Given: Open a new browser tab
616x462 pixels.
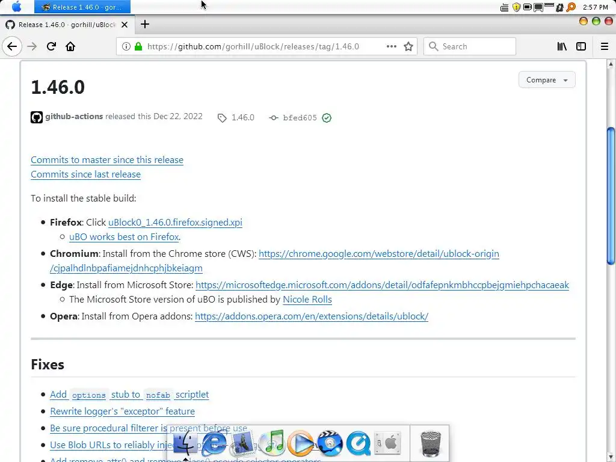Looking at the screenshot, I should 144,24.
